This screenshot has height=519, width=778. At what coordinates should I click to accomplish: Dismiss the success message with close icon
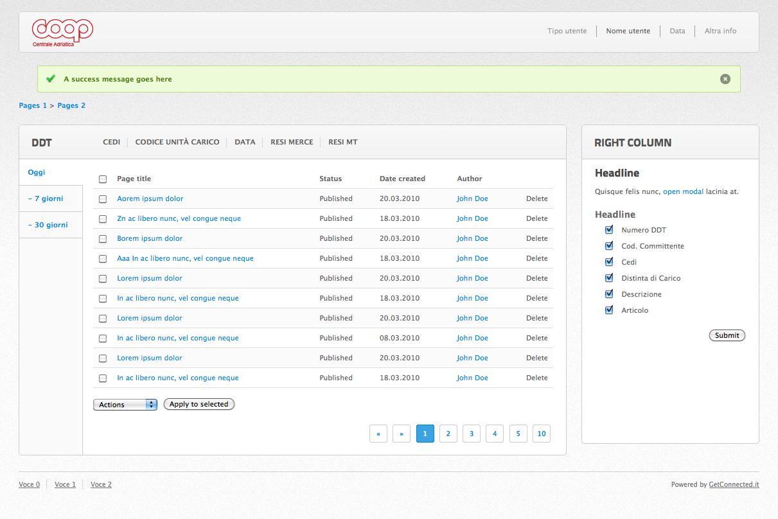[x=725, y=79]
